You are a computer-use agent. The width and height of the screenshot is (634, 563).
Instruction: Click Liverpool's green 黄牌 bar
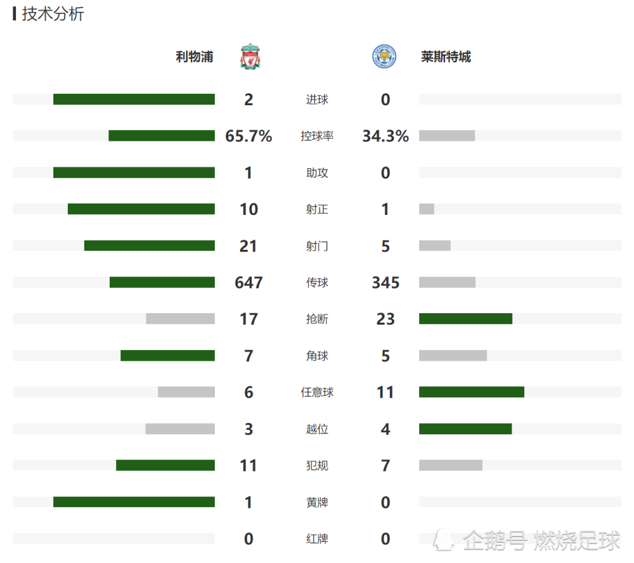point(134,502)
